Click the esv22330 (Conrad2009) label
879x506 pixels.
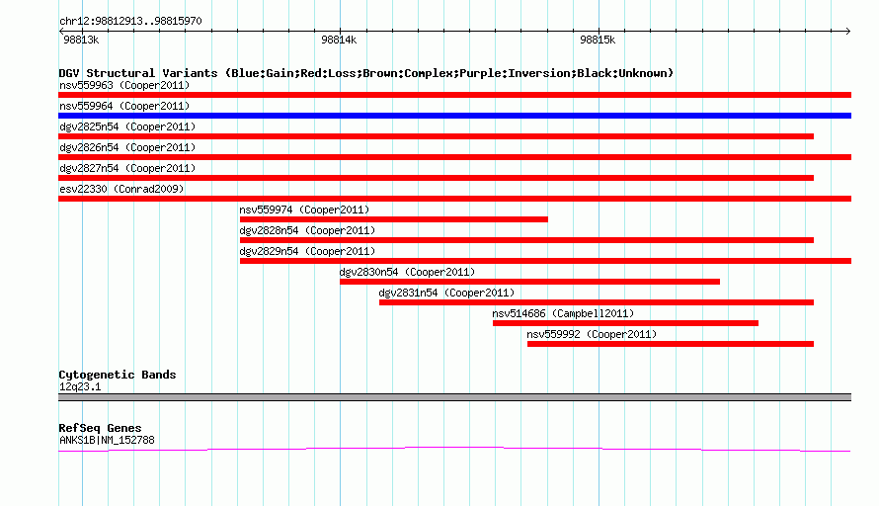[x=121, y=189]
